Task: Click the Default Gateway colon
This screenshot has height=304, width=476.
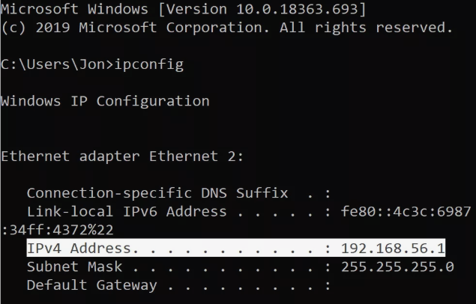Action: pos(328,286)
